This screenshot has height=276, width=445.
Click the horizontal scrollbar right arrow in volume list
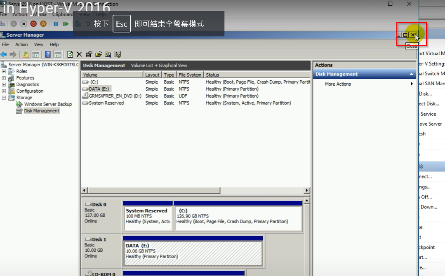(x=306, y=190)
